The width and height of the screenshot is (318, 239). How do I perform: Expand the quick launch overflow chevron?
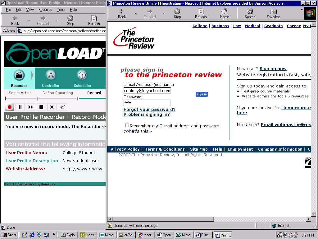click(x=54, y=234)
